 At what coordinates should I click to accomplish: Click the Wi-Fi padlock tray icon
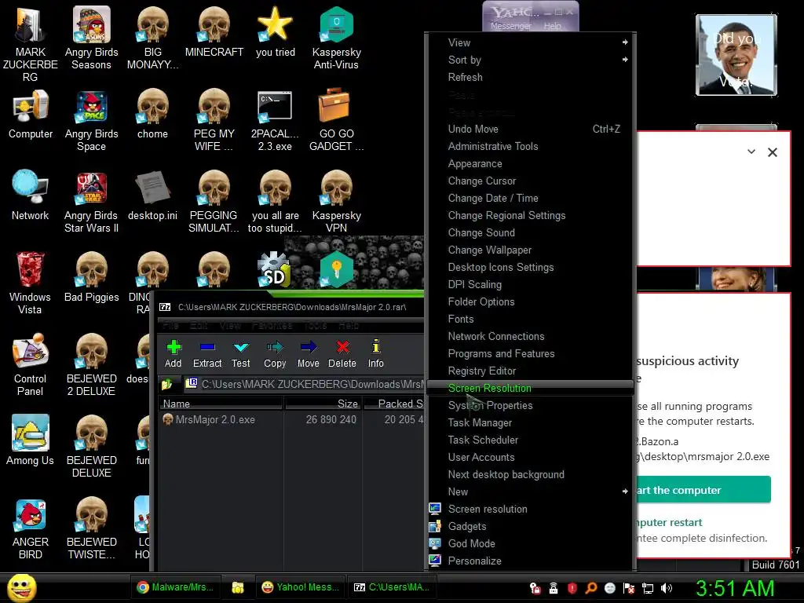(x=554, y=588)
